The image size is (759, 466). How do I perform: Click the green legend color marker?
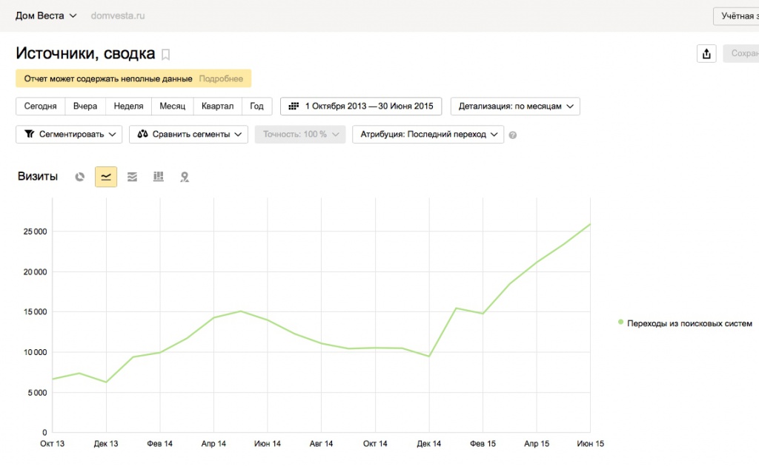point(620,323)
